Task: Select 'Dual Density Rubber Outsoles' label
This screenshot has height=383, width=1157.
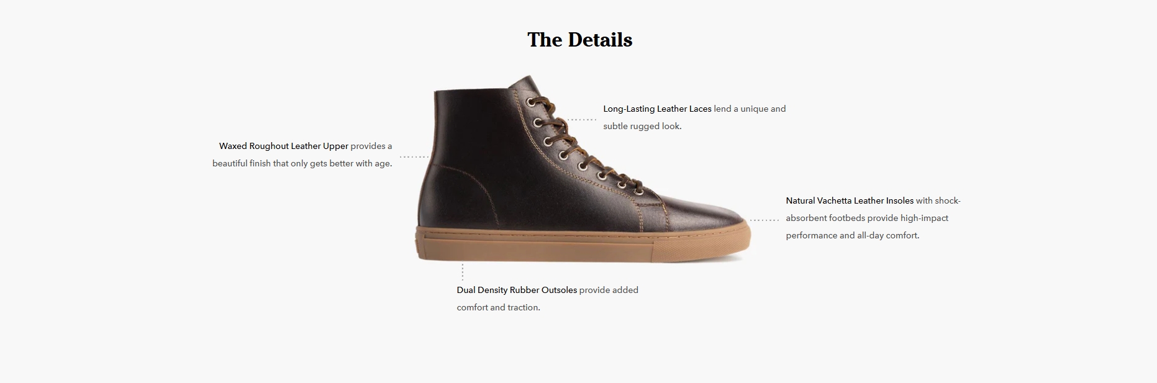Action: [517, 290]
